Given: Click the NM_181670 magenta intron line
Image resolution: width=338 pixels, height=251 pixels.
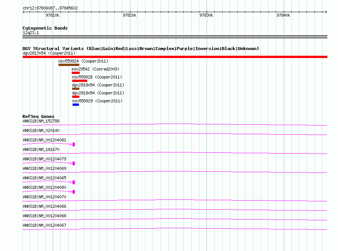Looking at the screenshot, I should click(x=175, y=153).
